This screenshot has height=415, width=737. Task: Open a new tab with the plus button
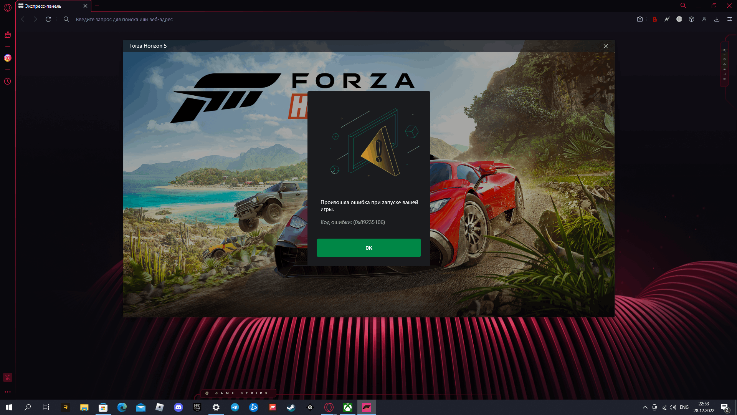[97, 5]
